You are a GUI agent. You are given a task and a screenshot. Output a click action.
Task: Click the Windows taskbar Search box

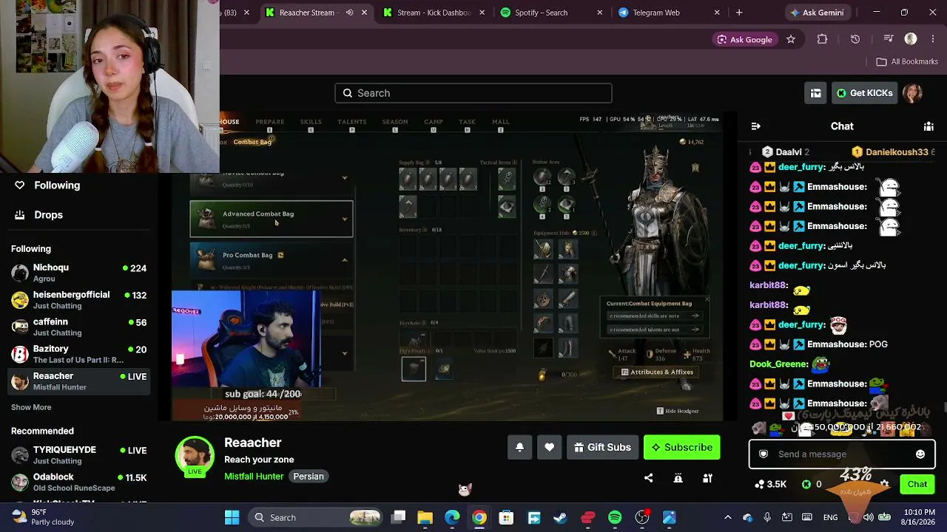pyautogui.click(x=314, y=517)
